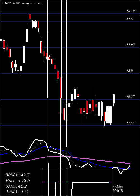Click the 44.03 price level label
Image resolution: width=140 pixels, height=196 pixels.
point(130,45)
